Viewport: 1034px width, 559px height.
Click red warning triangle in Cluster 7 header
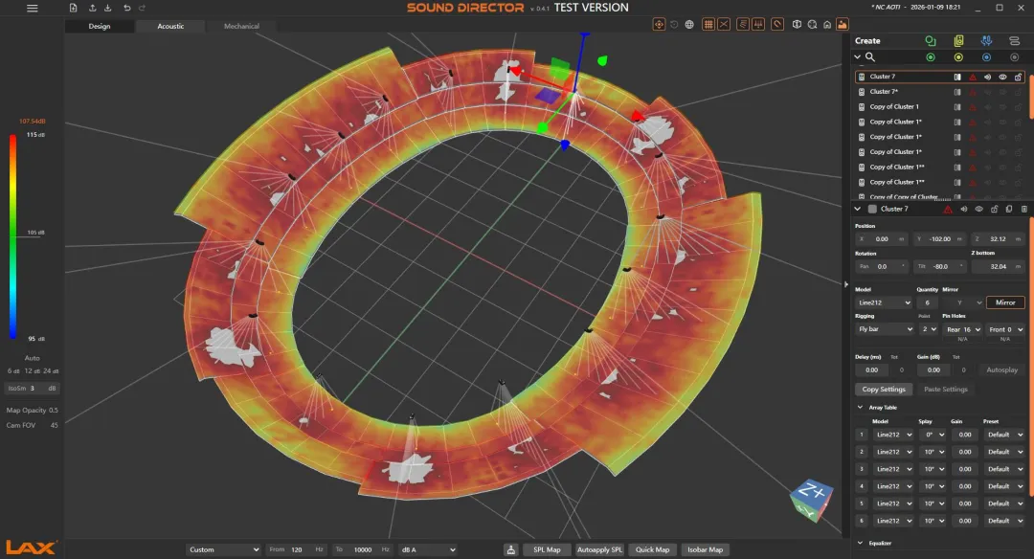(x=948, y=209)
